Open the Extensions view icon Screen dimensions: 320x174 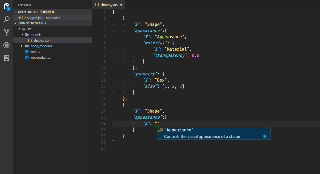click(6, 58)
